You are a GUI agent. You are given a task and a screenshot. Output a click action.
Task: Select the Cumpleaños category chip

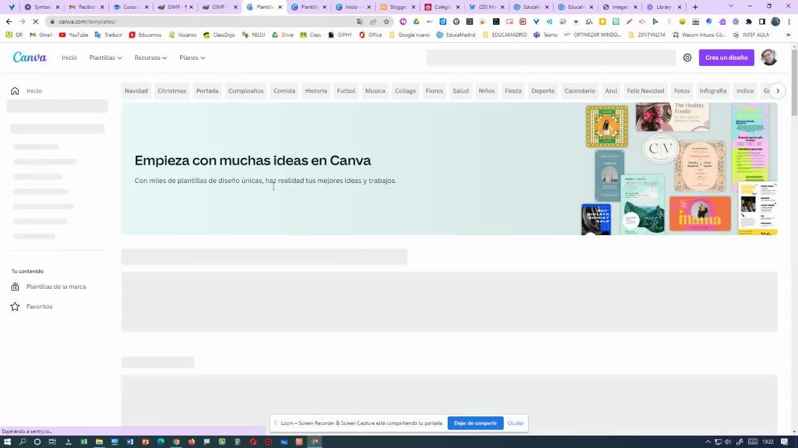tap(246, 91)
